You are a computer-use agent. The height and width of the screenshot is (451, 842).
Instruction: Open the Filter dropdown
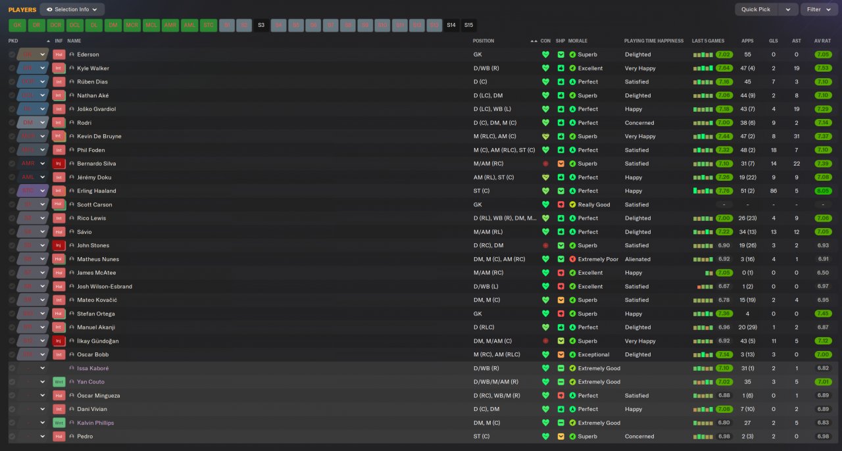coord(819,10)
